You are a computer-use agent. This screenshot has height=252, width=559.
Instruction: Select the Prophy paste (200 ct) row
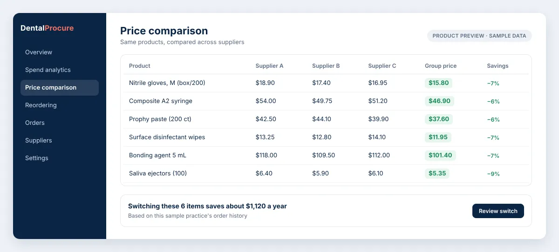326,119
